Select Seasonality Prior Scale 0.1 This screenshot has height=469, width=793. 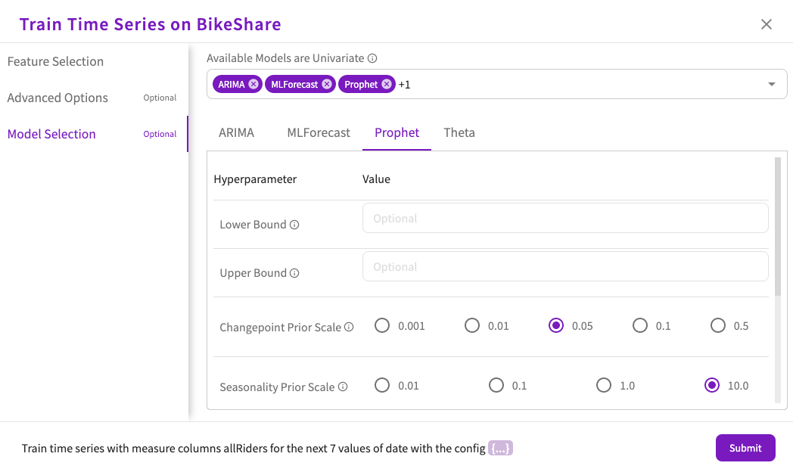pos(496,385)
